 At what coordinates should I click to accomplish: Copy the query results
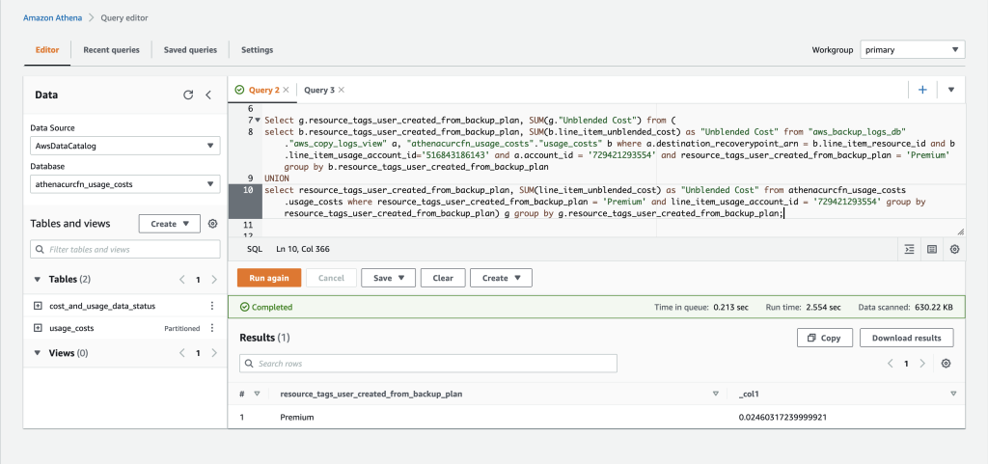pos(825,338)
